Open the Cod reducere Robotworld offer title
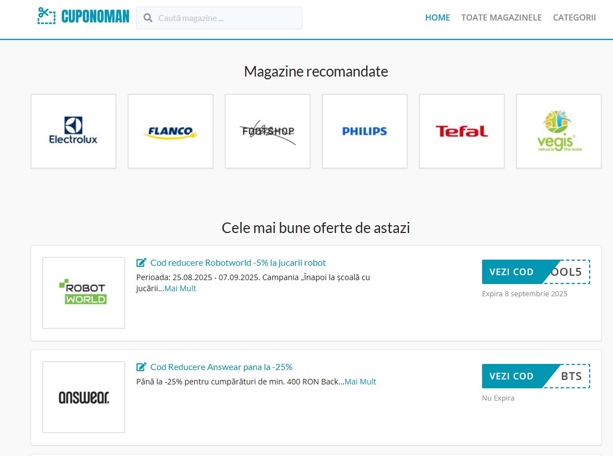The height and width of the screenshot is (456, 613). (x=238, y=263)
